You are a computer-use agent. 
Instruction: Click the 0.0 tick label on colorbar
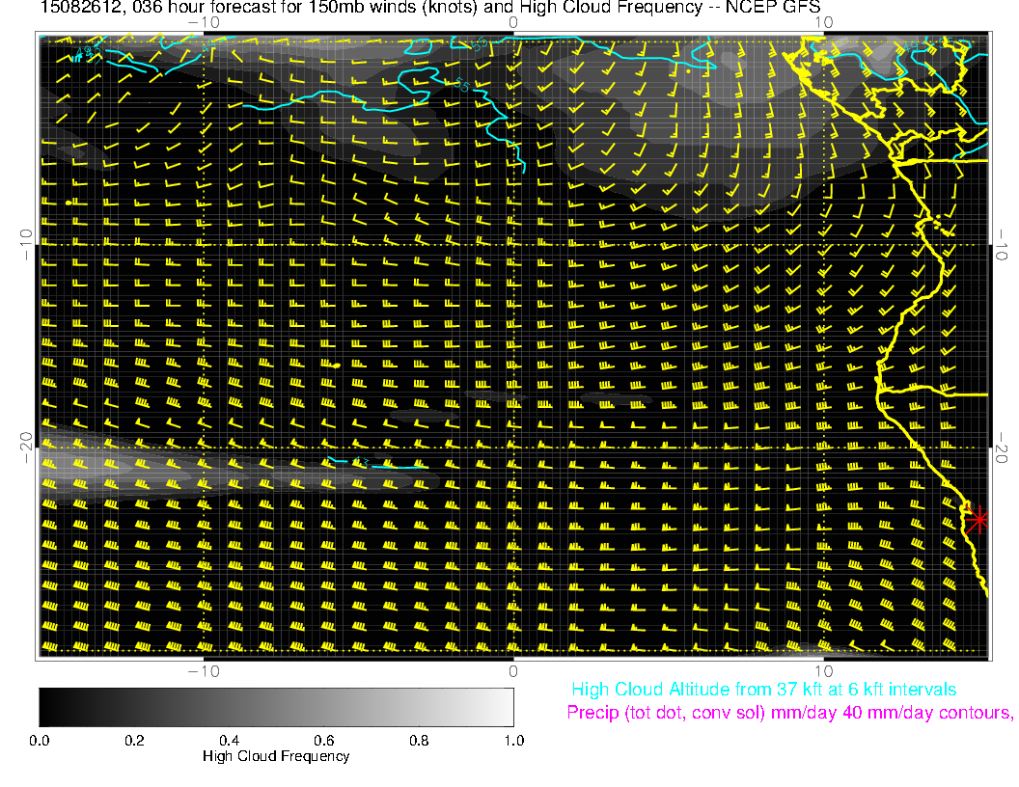tap(40, 741)
